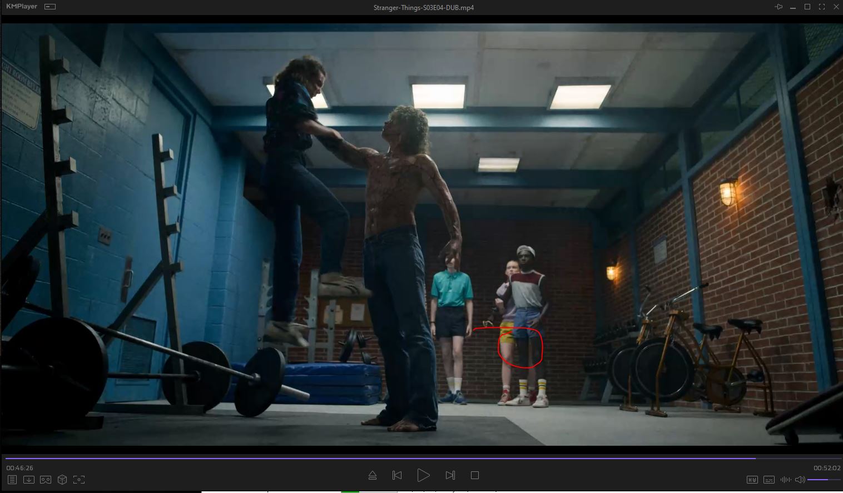Viewport: 843px width, 493px height.
Task: Open the playlist panel icon
Action: pos(12,480)
